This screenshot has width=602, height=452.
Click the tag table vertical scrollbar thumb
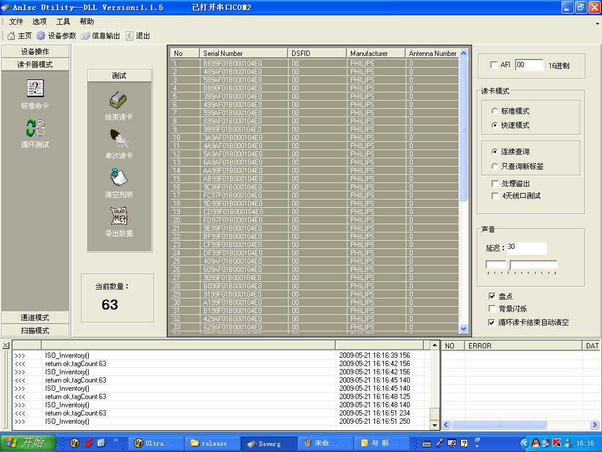click(463, 129)
